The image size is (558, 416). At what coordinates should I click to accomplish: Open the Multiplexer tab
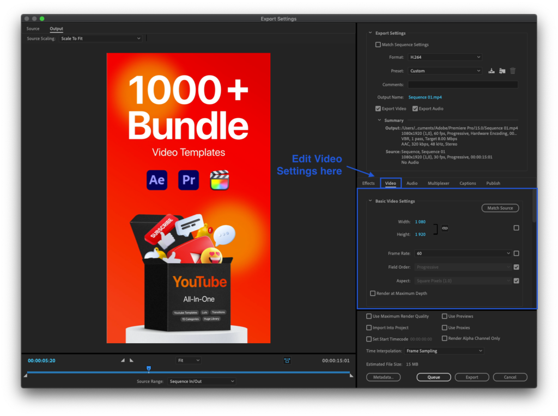tap(439, 183)
